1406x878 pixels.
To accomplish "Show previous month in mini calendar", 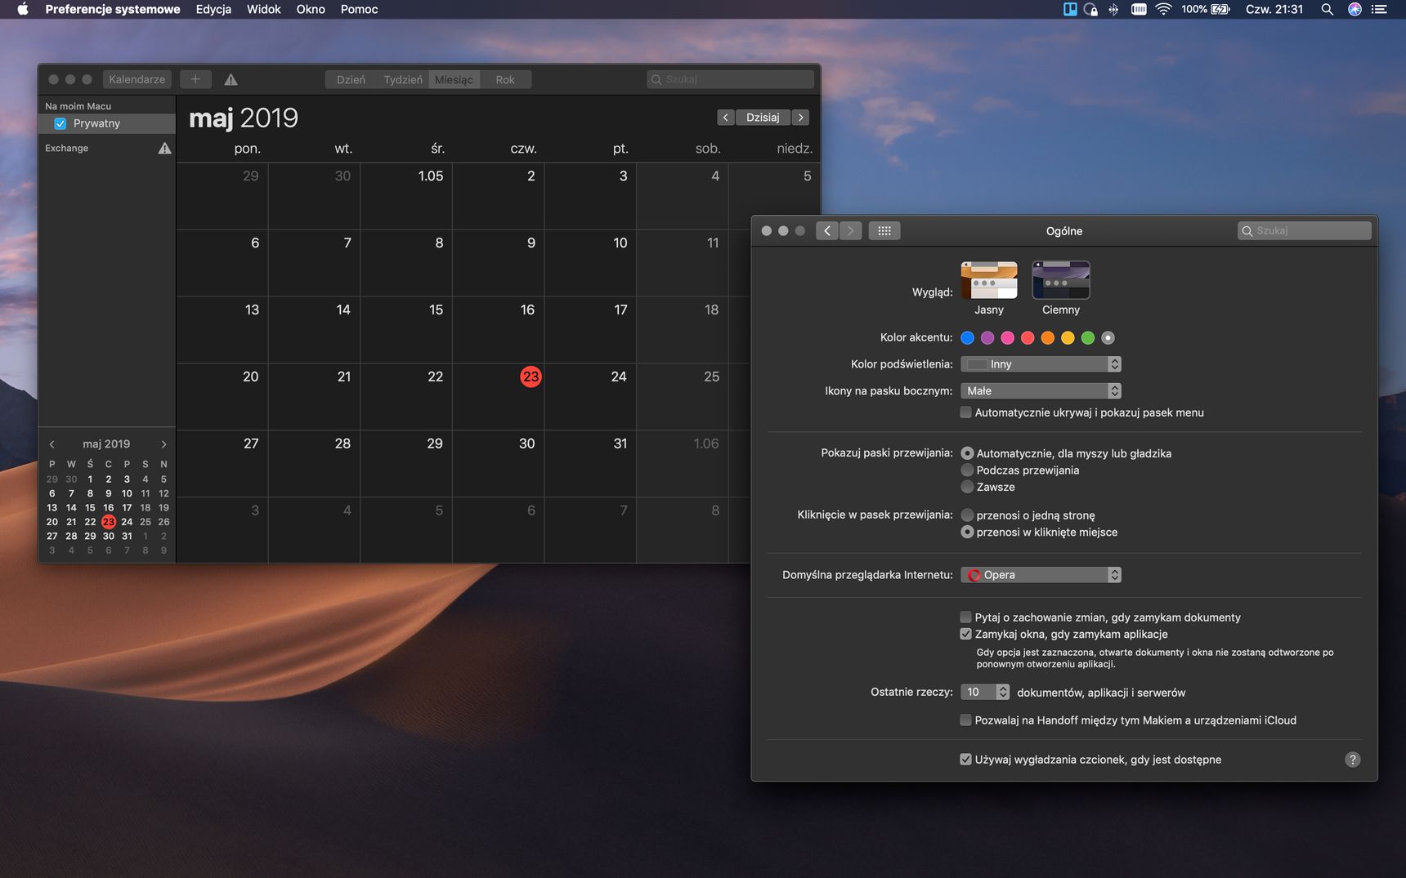I will pyautogui.click(x=52, y=444).
